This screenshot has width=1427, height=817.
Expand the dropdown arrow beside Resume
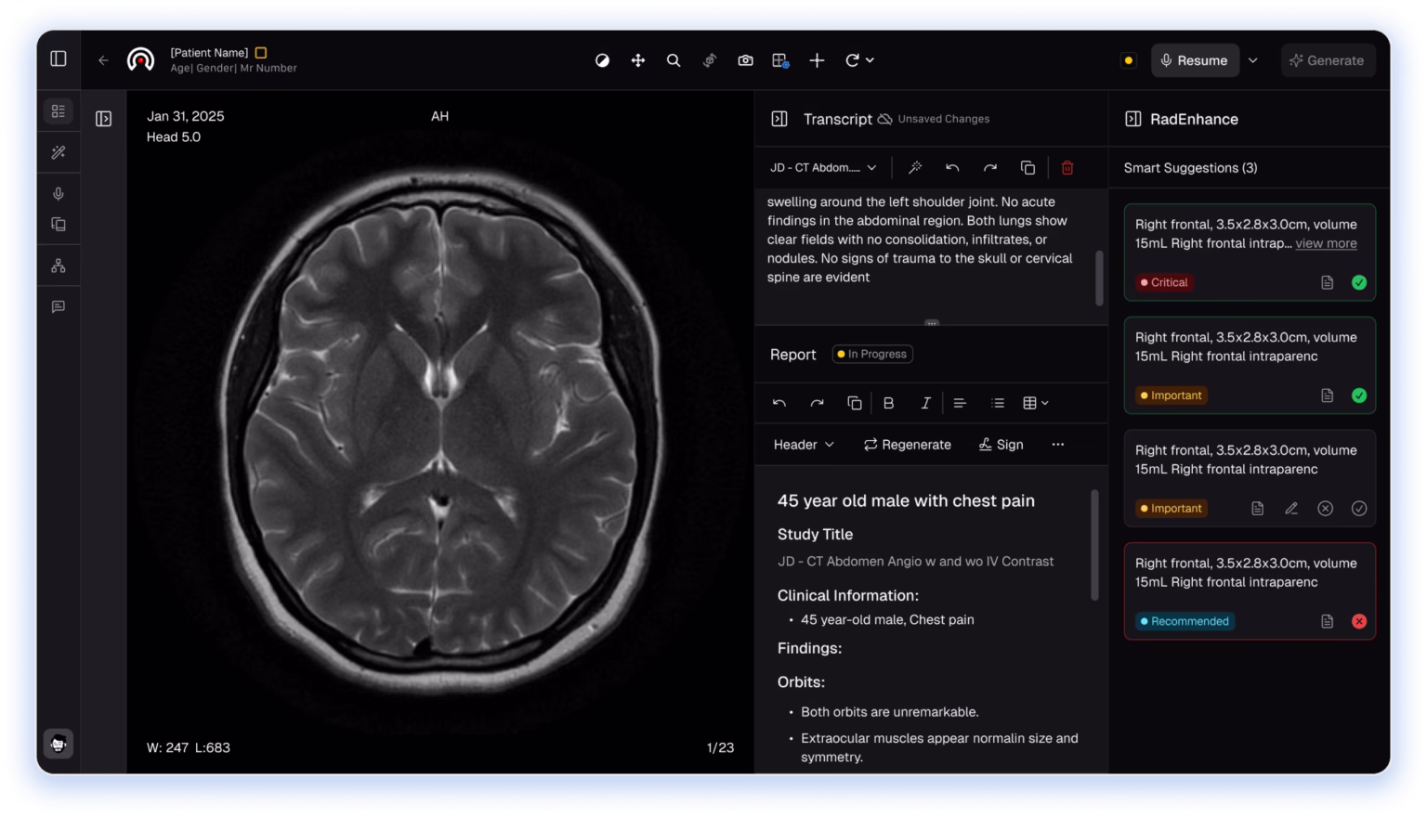point(1252,60)
